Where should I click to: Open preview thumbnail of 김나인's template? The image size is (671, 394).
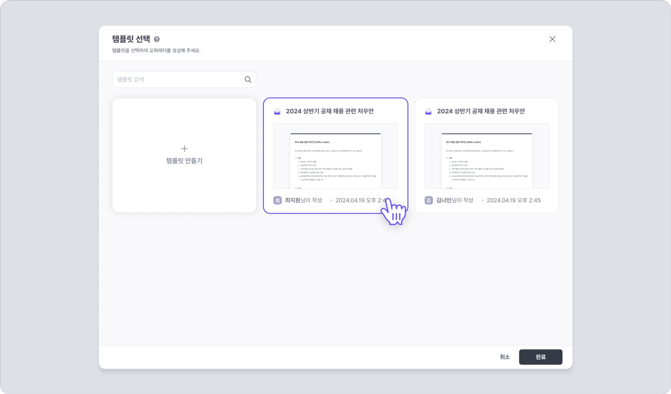[x=487, y=156]
